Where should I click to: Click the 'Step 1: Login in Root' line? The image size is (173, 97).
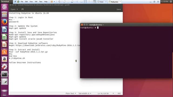click(21, 17)
